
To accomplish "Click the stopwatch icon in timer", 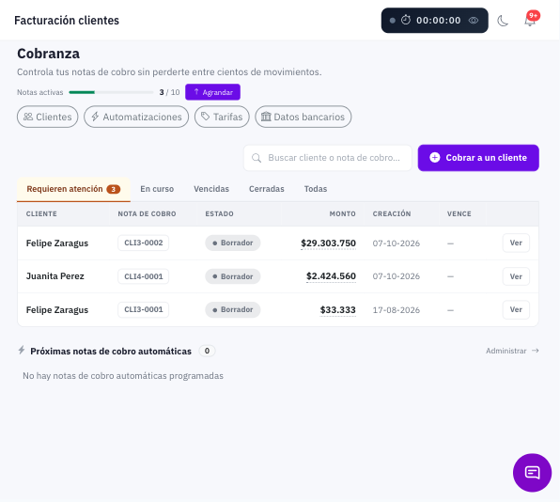I will pos(406,20).
